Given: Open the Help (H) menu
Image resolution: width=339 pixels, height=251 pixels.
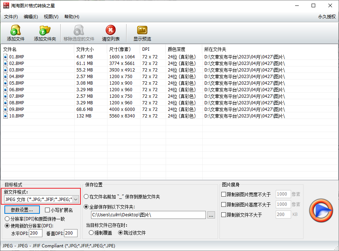Looking at the screenshot, I should pos(72,17).
